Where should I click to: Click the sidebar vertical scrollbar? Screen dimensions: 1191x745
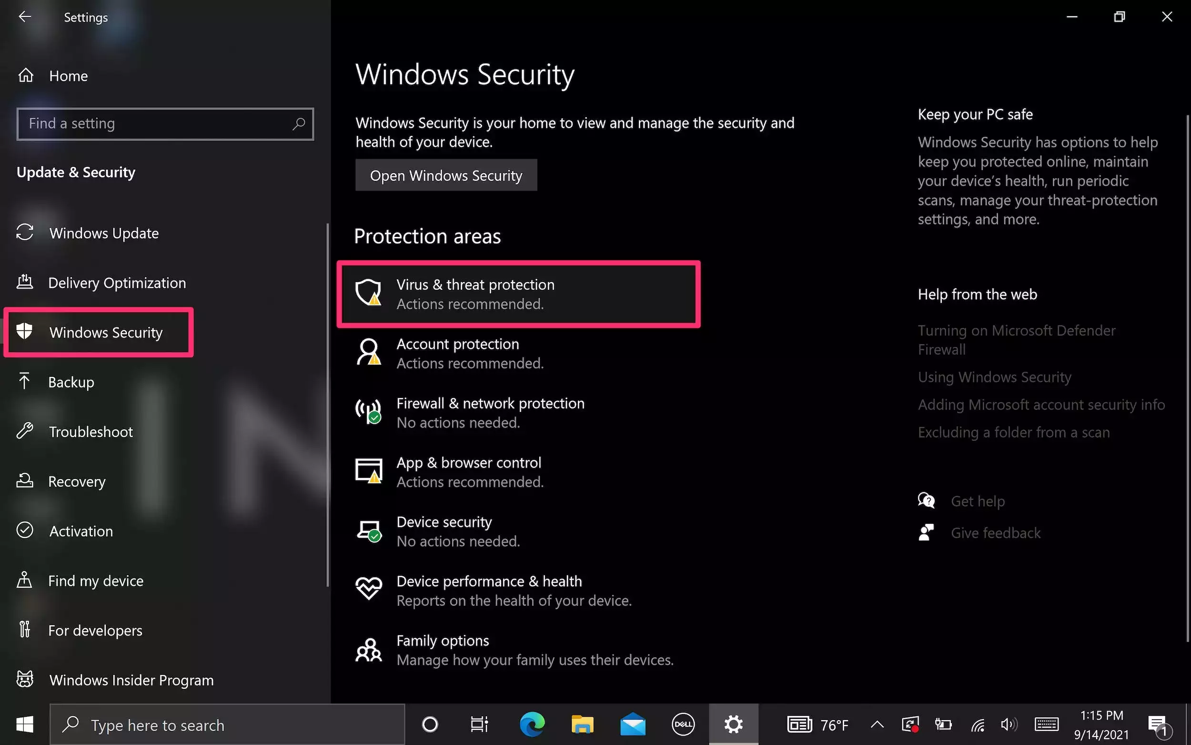327,404
